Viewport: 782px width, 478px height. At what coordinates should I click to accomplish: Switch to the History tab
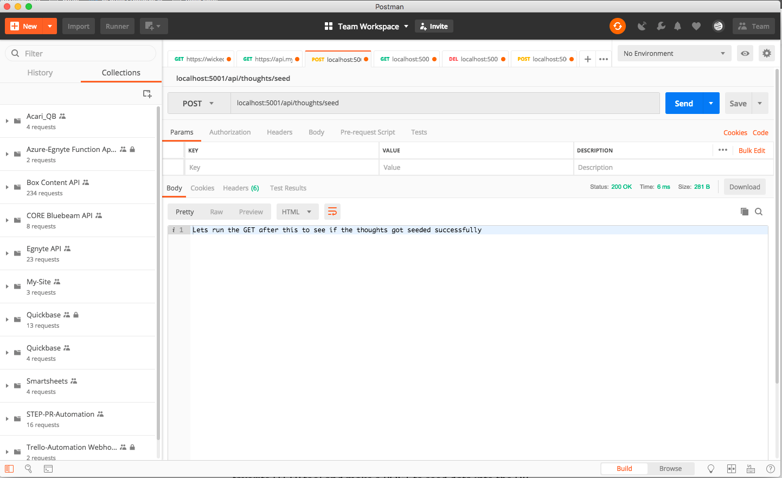(40, 73)
